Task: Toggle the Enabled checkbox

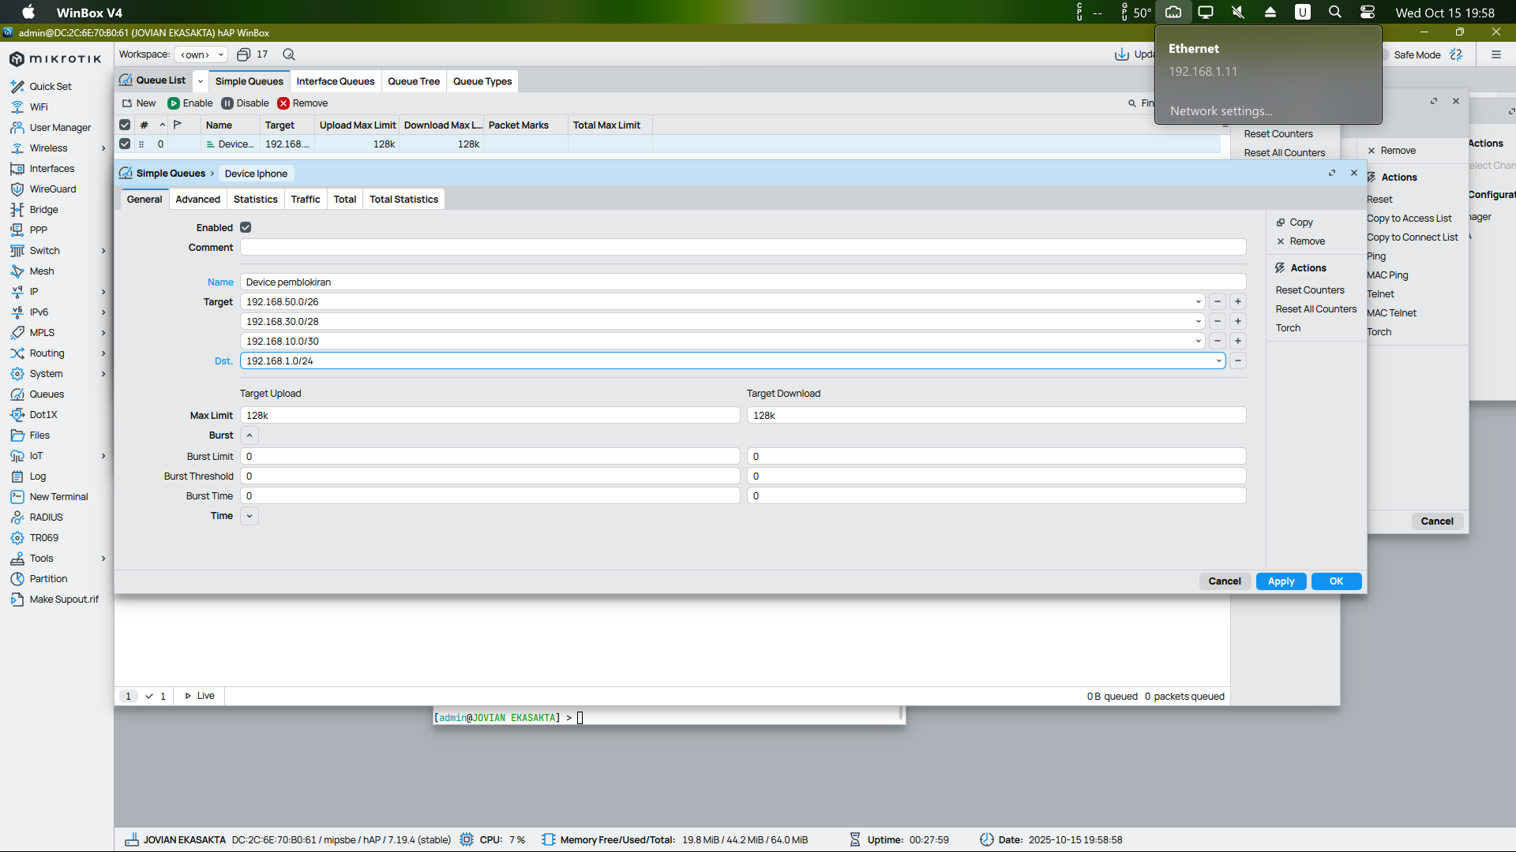Action: [x=246, y=227]
